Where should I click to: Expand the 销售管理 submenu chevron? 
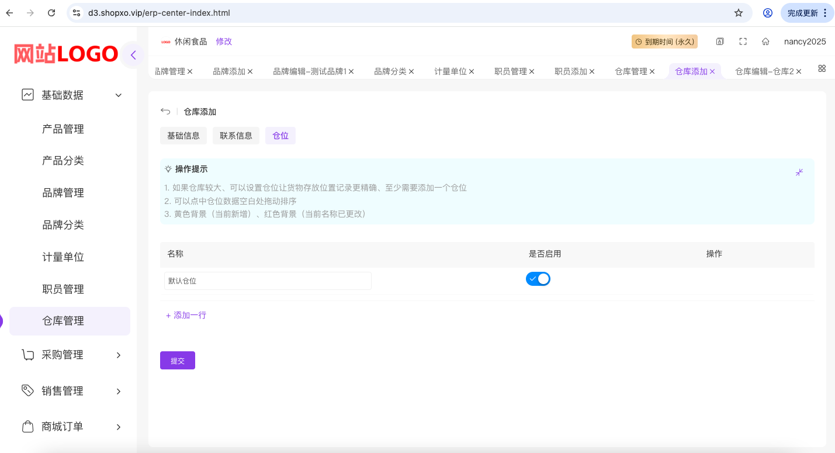(x=119, y=391)
